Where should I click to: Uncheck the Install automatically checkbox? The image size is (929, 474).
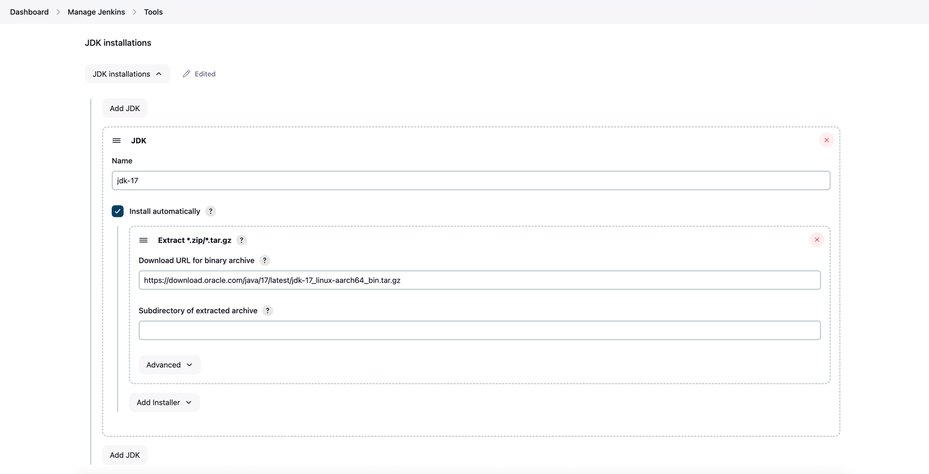pyautogui.click(x=118, y=211)
